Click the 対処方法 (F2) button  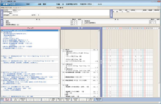click(x=23, y=99)
